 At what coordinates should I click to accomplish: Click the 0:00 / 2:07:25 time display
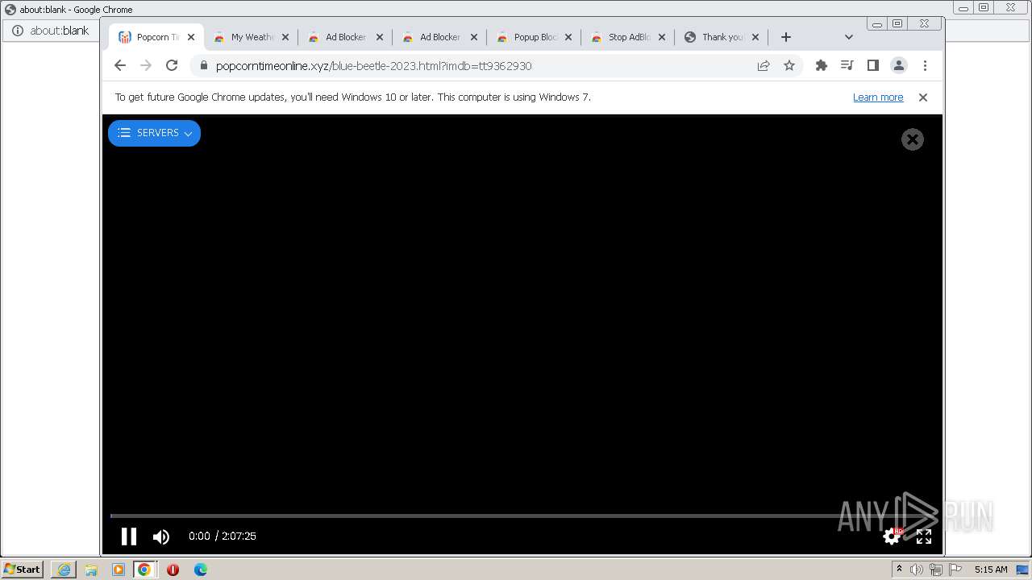pos(223,536)
